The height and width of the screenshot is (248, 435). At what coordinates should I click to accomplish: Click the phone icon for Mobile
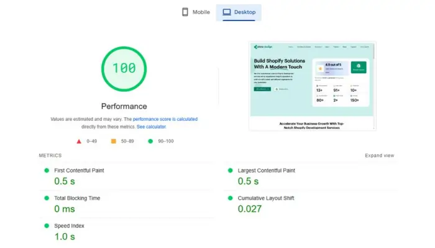click(x=185, y=12)
